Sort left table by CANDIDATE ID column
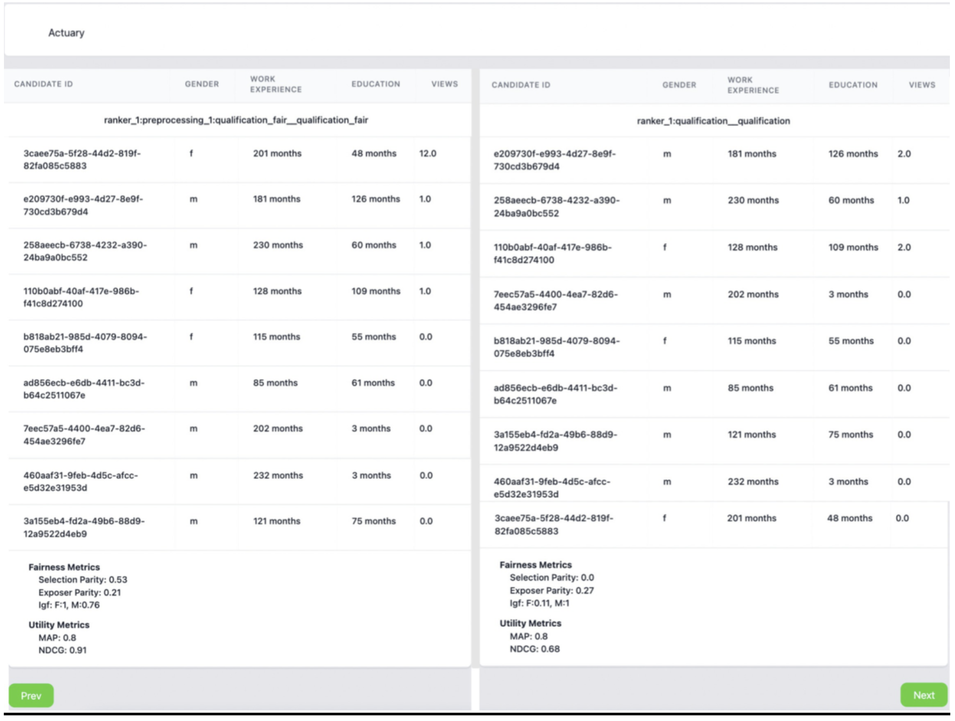 (45, 84)
